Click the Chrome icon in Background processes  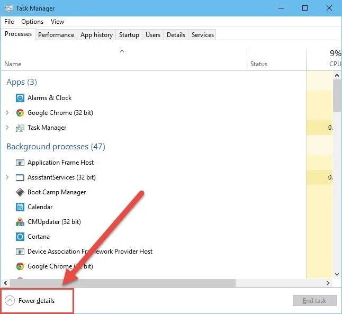tap(20, 266)
